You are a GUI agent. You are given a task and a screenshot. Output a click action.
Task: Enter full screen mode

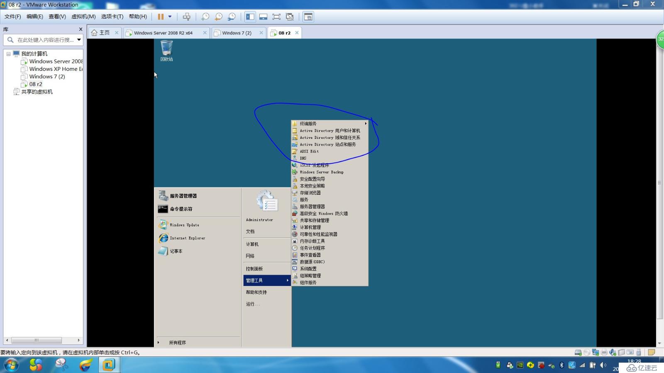point(276,17)
